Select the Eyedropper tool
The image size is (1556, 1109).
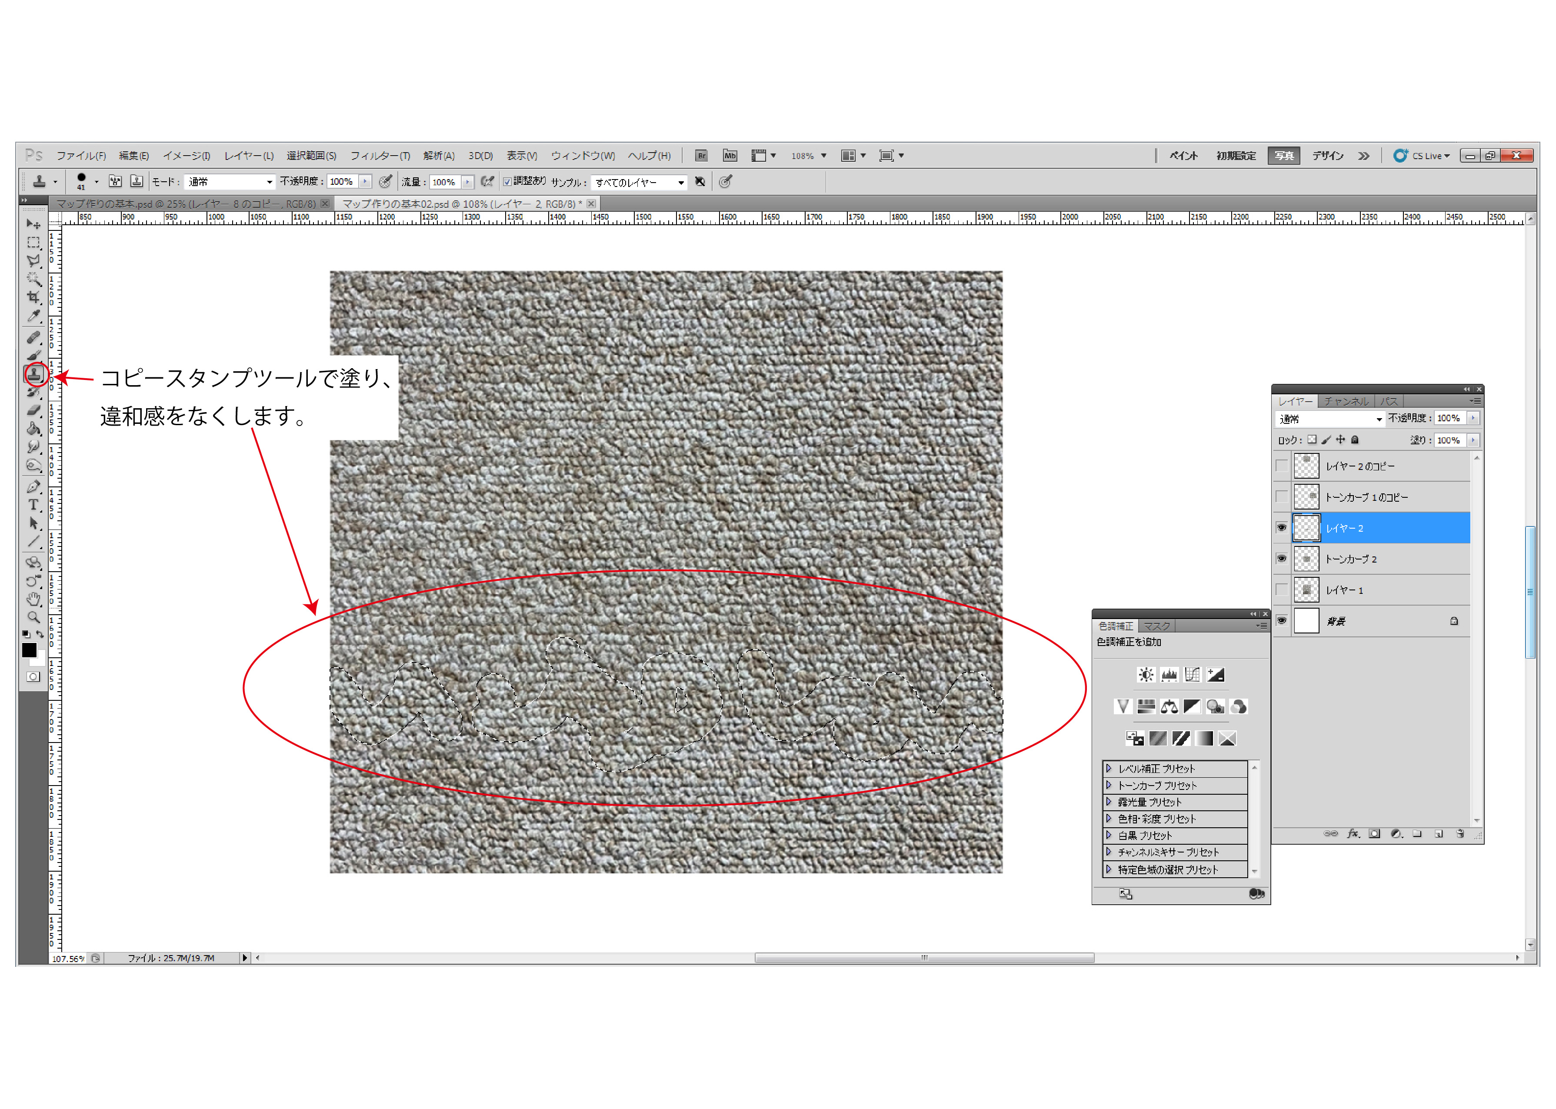[33, 316]
